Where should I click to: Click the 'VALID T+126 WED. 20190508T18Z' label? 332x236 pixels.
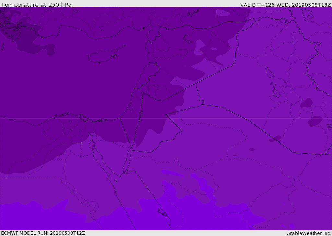pyautogui.click(x=285, y=5)
